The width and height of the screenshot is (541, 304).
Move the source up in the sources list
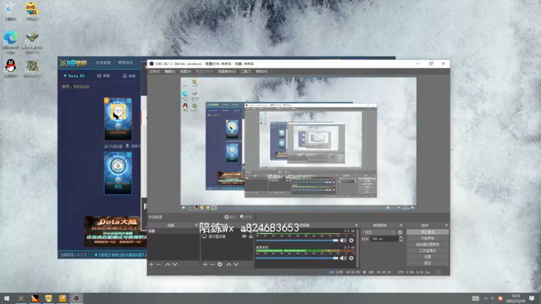(x=229, y=264)
